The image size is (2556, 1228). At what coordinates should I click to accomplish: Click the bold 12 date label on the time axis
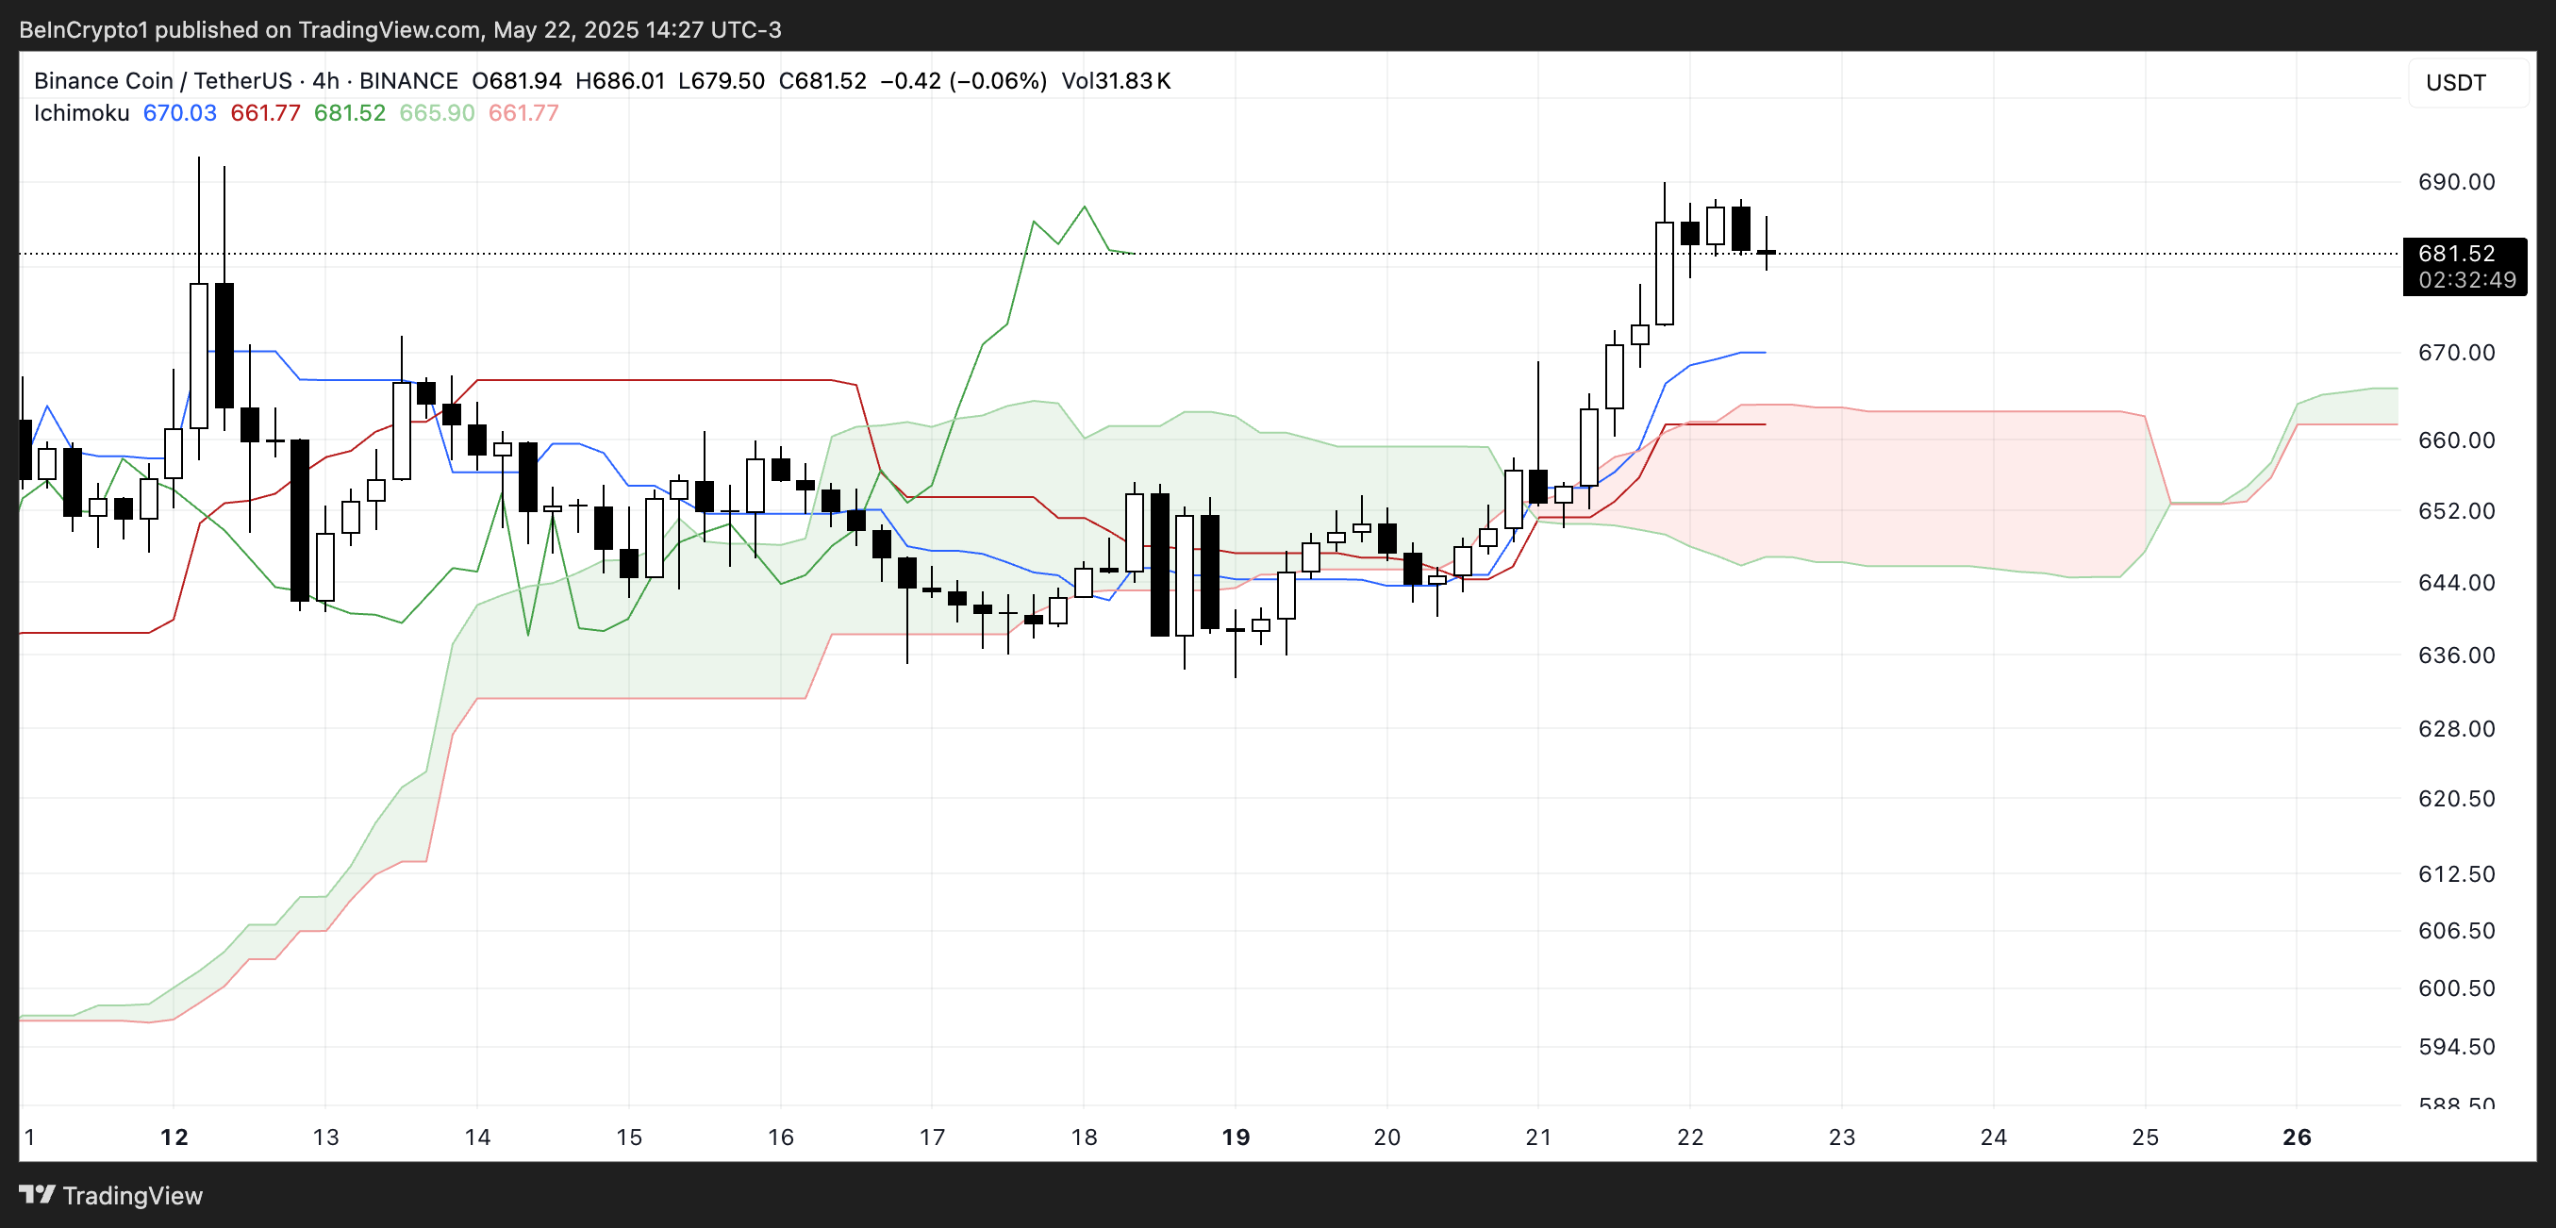174,1137
